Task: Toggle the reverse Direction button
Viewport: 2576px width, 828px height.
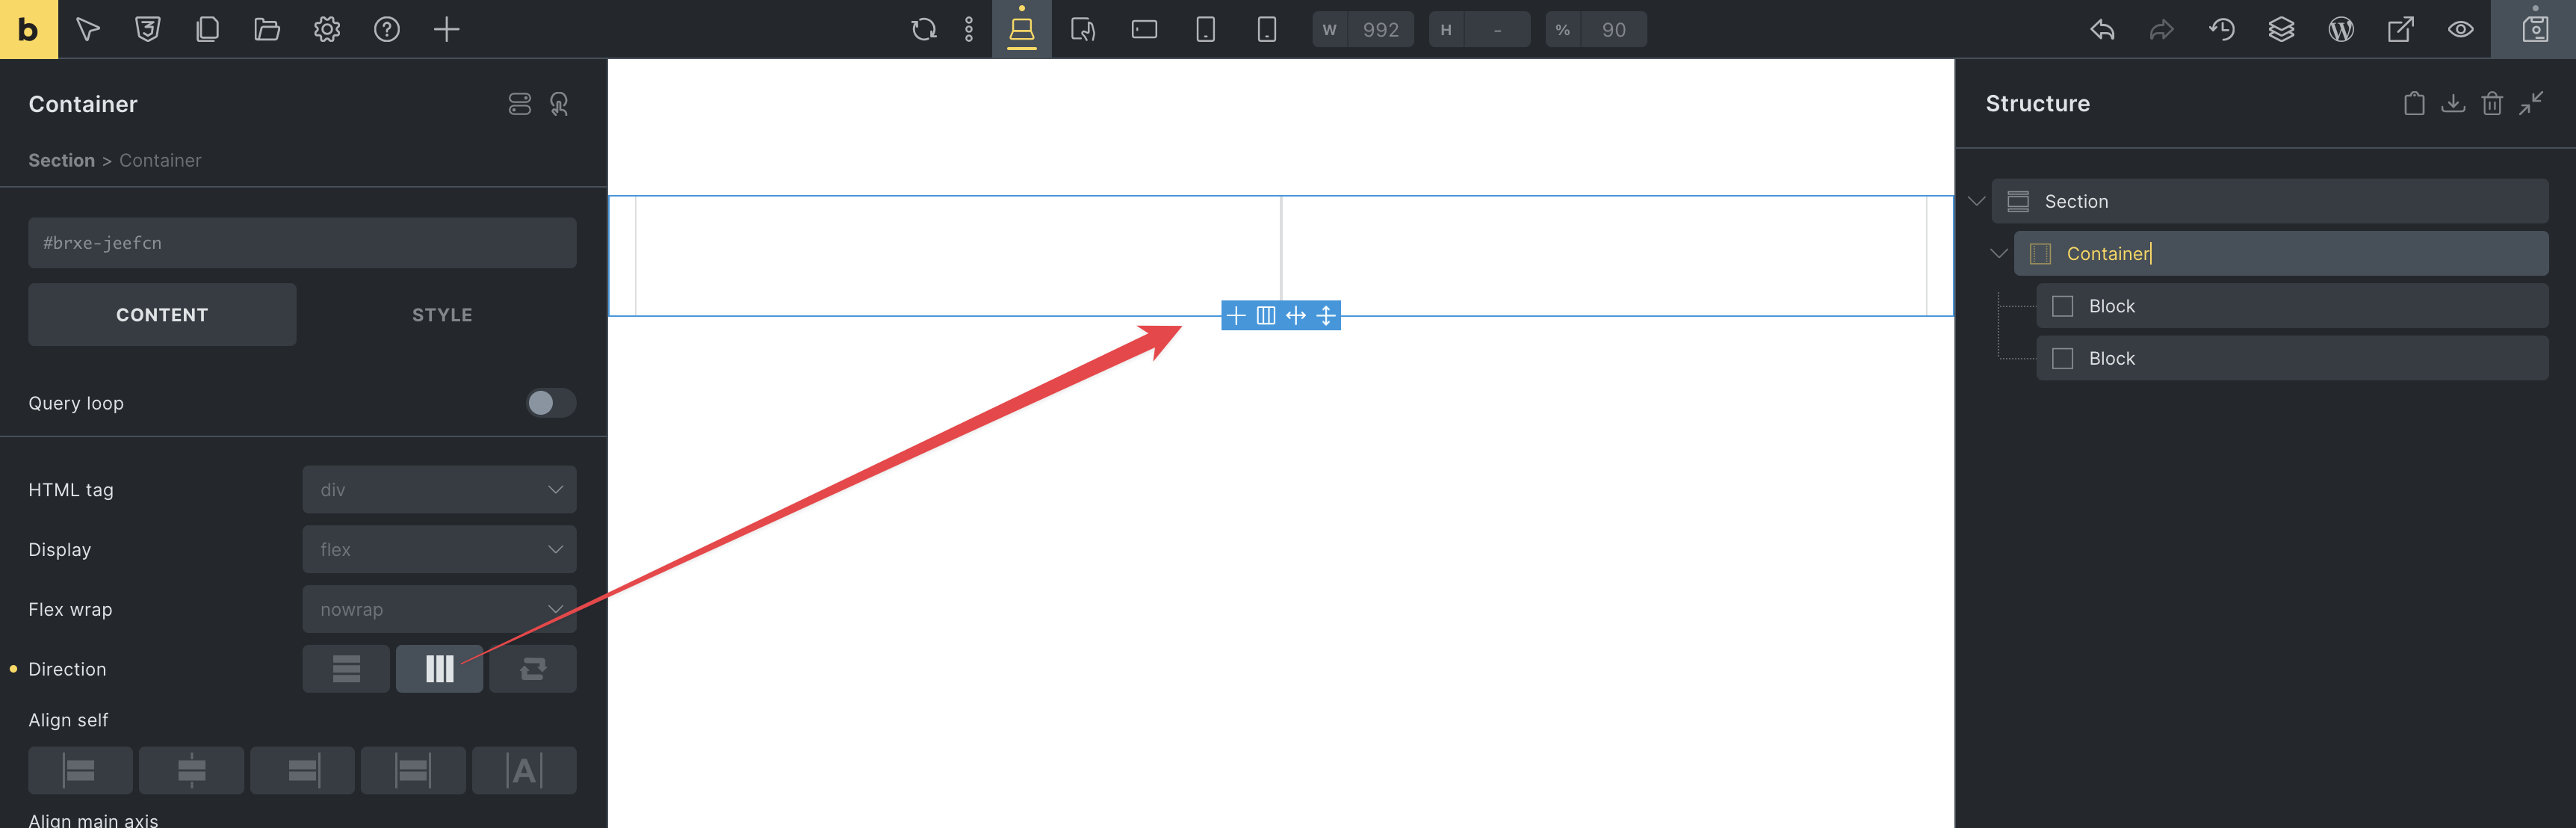Action: coord(533,669)
